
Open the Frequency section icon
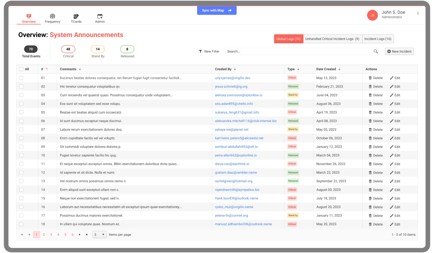click(52, 16)
